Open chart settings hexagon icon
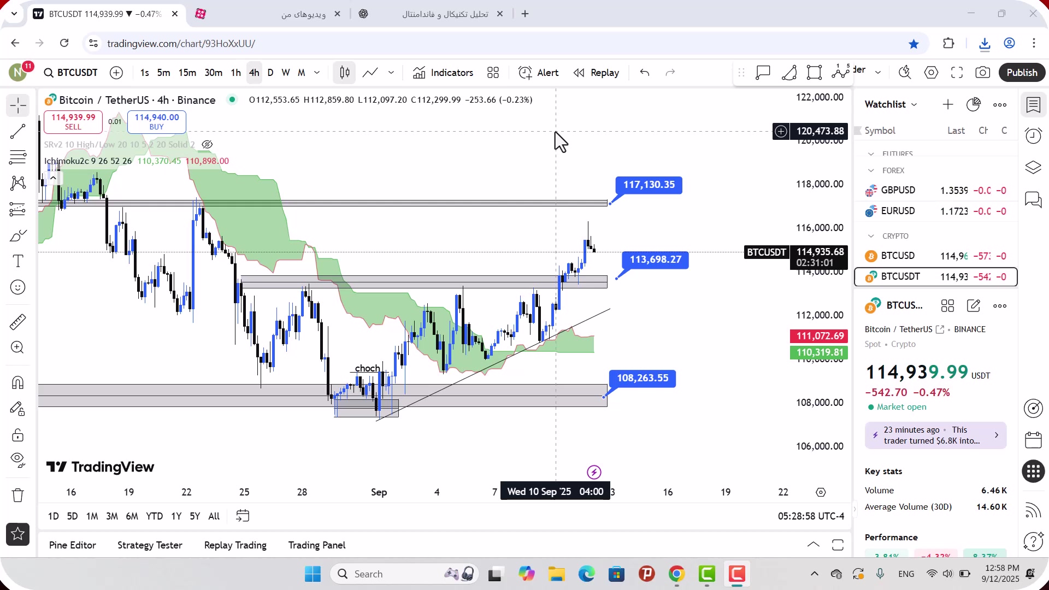Viewport: 1049px width, 590px height. [931, 73]
